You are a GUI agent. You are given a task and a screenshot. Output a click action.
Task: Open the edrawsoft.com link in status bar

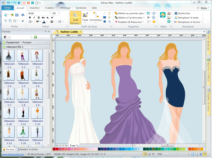pyautogui.click(x=13, y=154)
